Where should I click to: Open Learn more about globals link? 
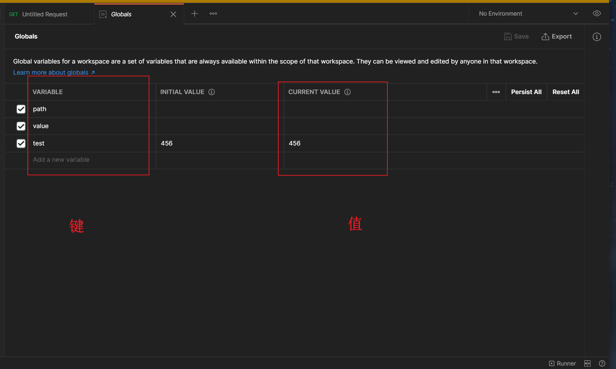pos(54,73)
